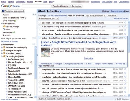The width and height of the screenshot is (130, 101).
Task: Open the 'plus' menu in top bar
Action: (52, 2)
